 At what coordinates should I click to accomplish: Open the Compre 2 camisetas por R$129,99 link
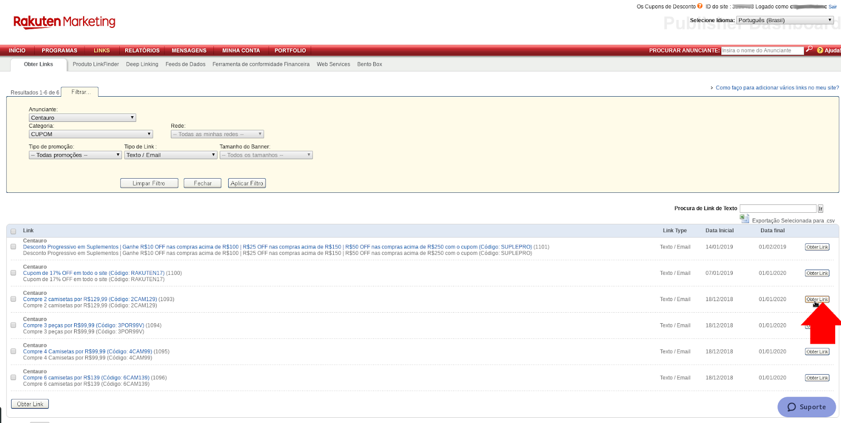pos(90,299)
